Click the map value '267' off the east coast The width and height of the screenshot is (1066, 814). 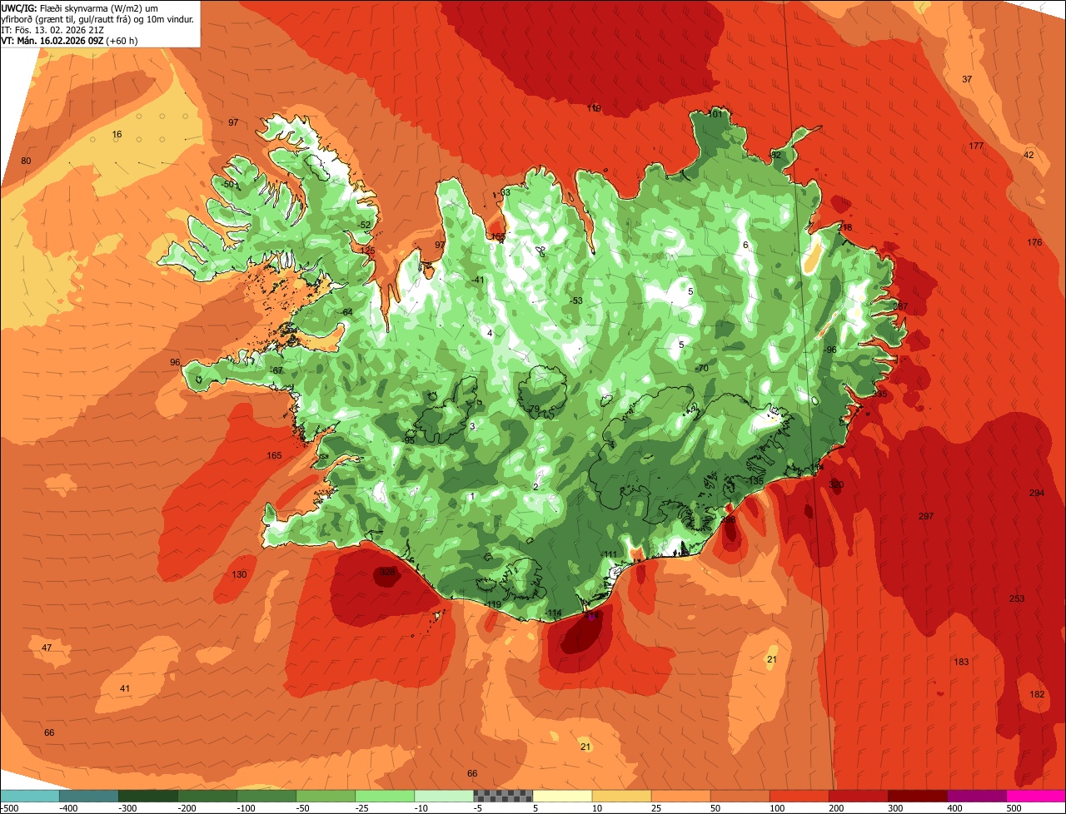[x=900, y=306]
